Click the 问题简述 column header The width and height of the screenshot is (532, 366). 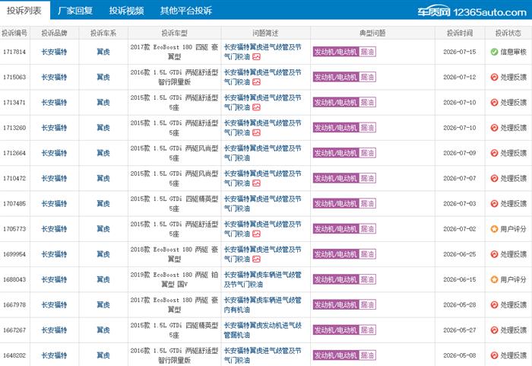pyautogui.click(x=266, y=33)
